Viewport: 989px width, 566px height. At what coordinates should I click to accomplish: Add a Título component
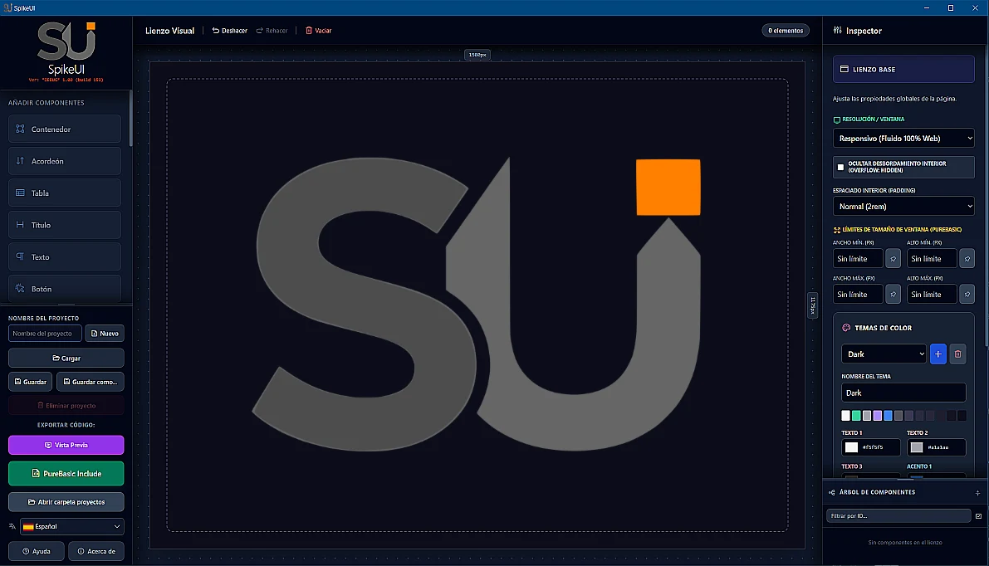click(64, 224)
